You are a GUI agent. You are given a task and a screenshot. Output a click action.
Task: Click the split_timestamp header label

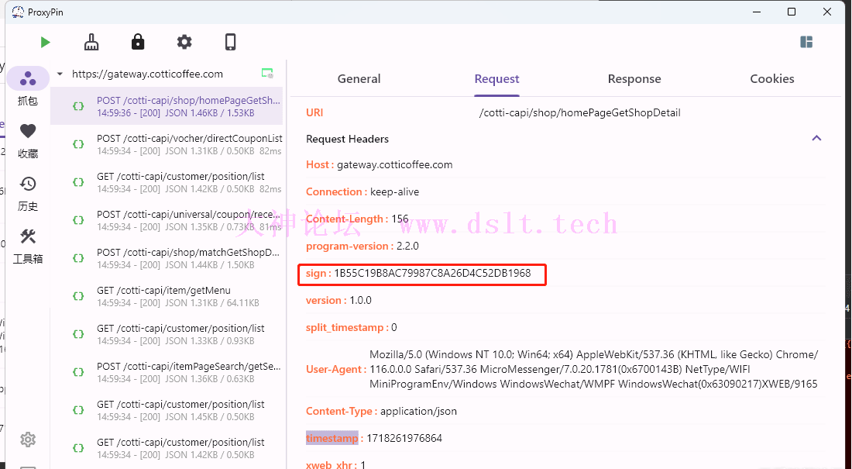coord(345,328)
